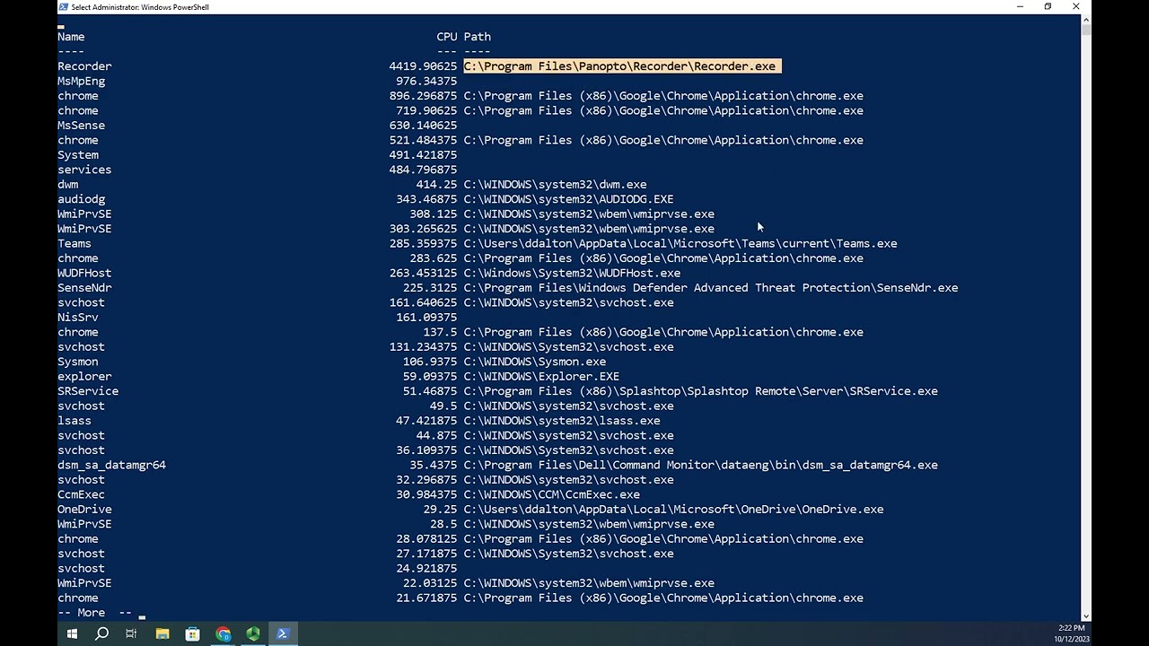Restore down the PowerShell window
This screenshot has width=1149, height=646.
[x=1048, y=7]
